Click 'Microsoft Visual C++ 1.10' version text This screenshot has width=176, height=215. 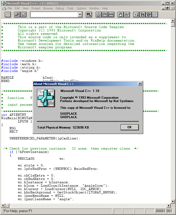click(x=80, y=91)
